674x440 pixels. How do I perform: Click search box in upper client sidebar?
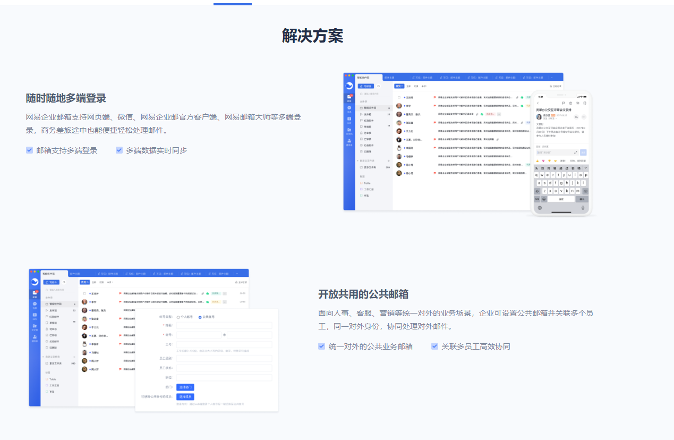[374, 94]
